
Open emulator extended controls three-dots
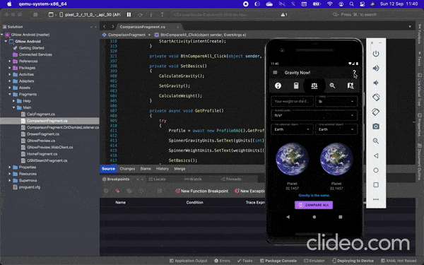pyautogui.click(x=376, y=199)
